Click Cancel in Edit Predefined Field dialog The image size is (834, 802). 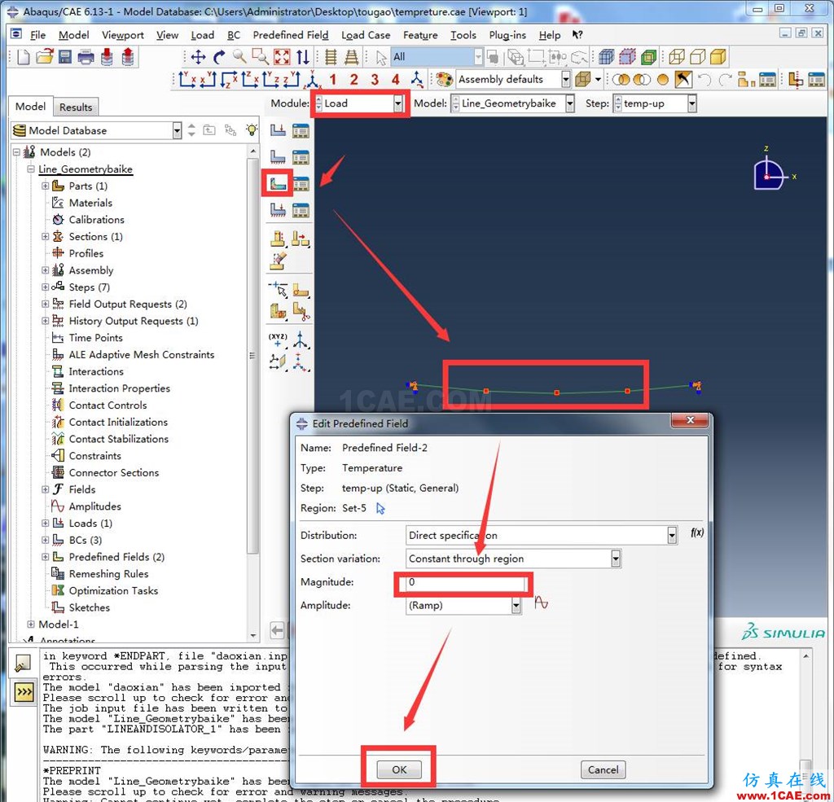pyautogui.click(x=604, y=769)
